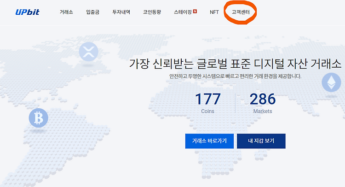The width and height of the screenshot is (345, 187).
Task: Click the 286 Markets count
Action: pos(263,103)
